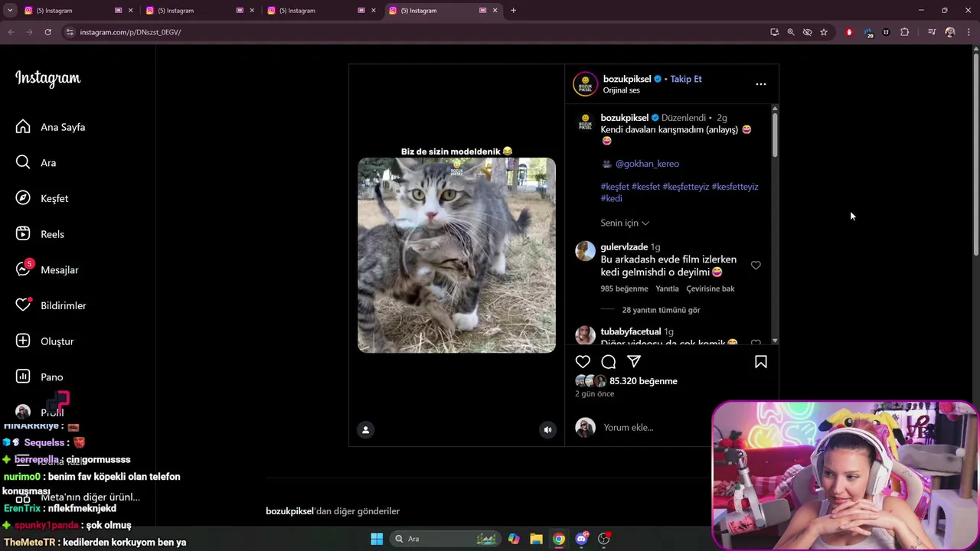
Task: Toggle video sound mute icon
Action: coord(547,430)
